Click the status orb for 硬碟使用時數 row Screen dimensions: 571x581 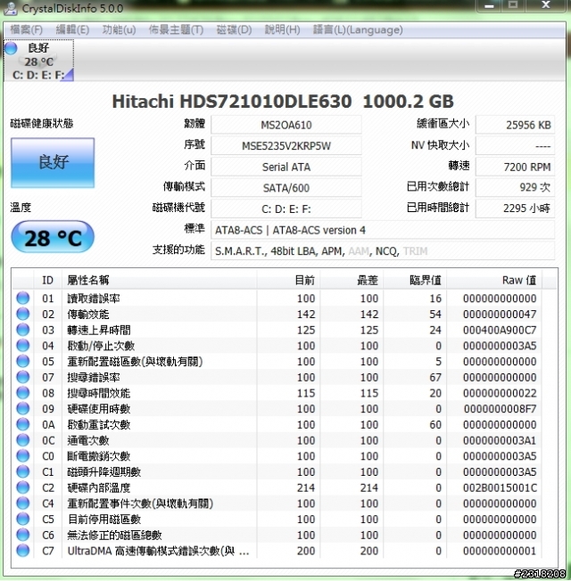pos(23,409)
